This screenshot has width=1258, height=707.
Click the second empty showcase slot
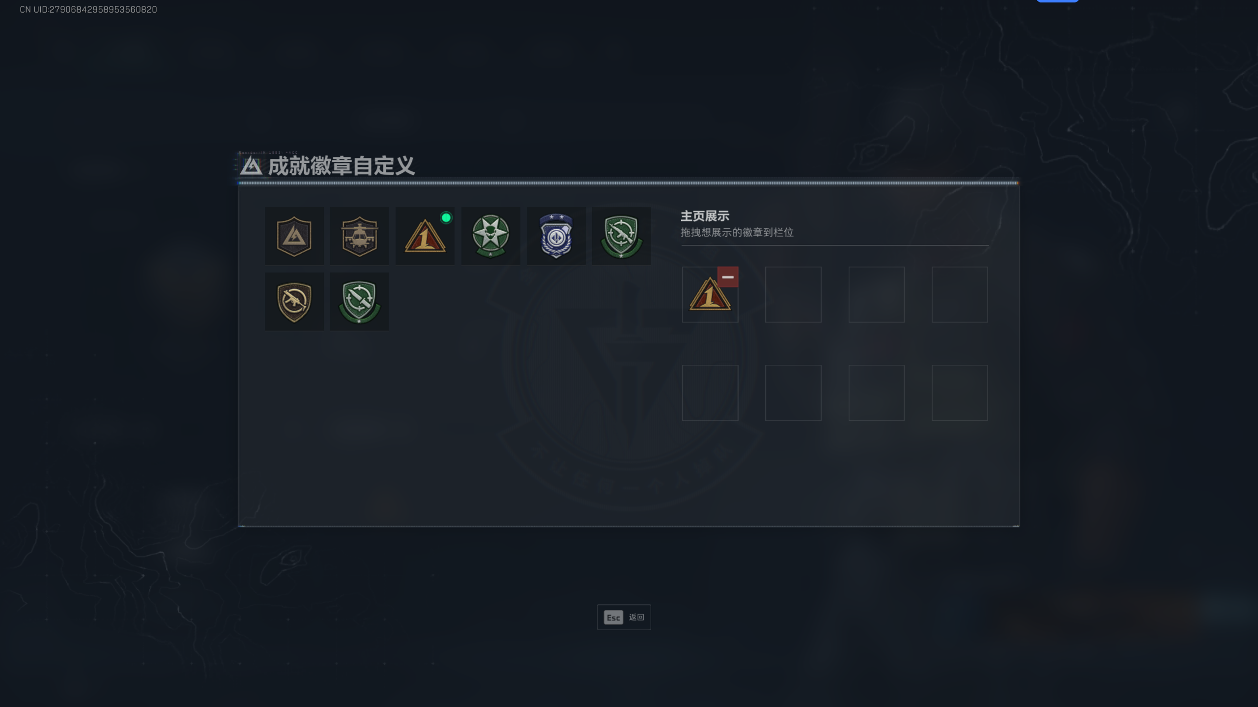click(793, 295)
